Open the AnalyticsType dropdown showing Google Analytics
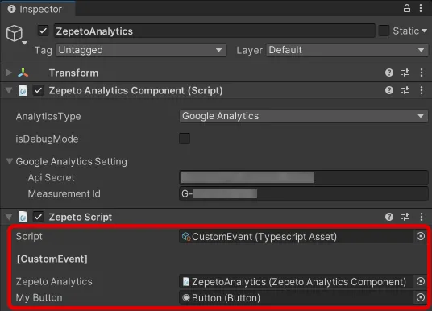 [x=303, y=116]
